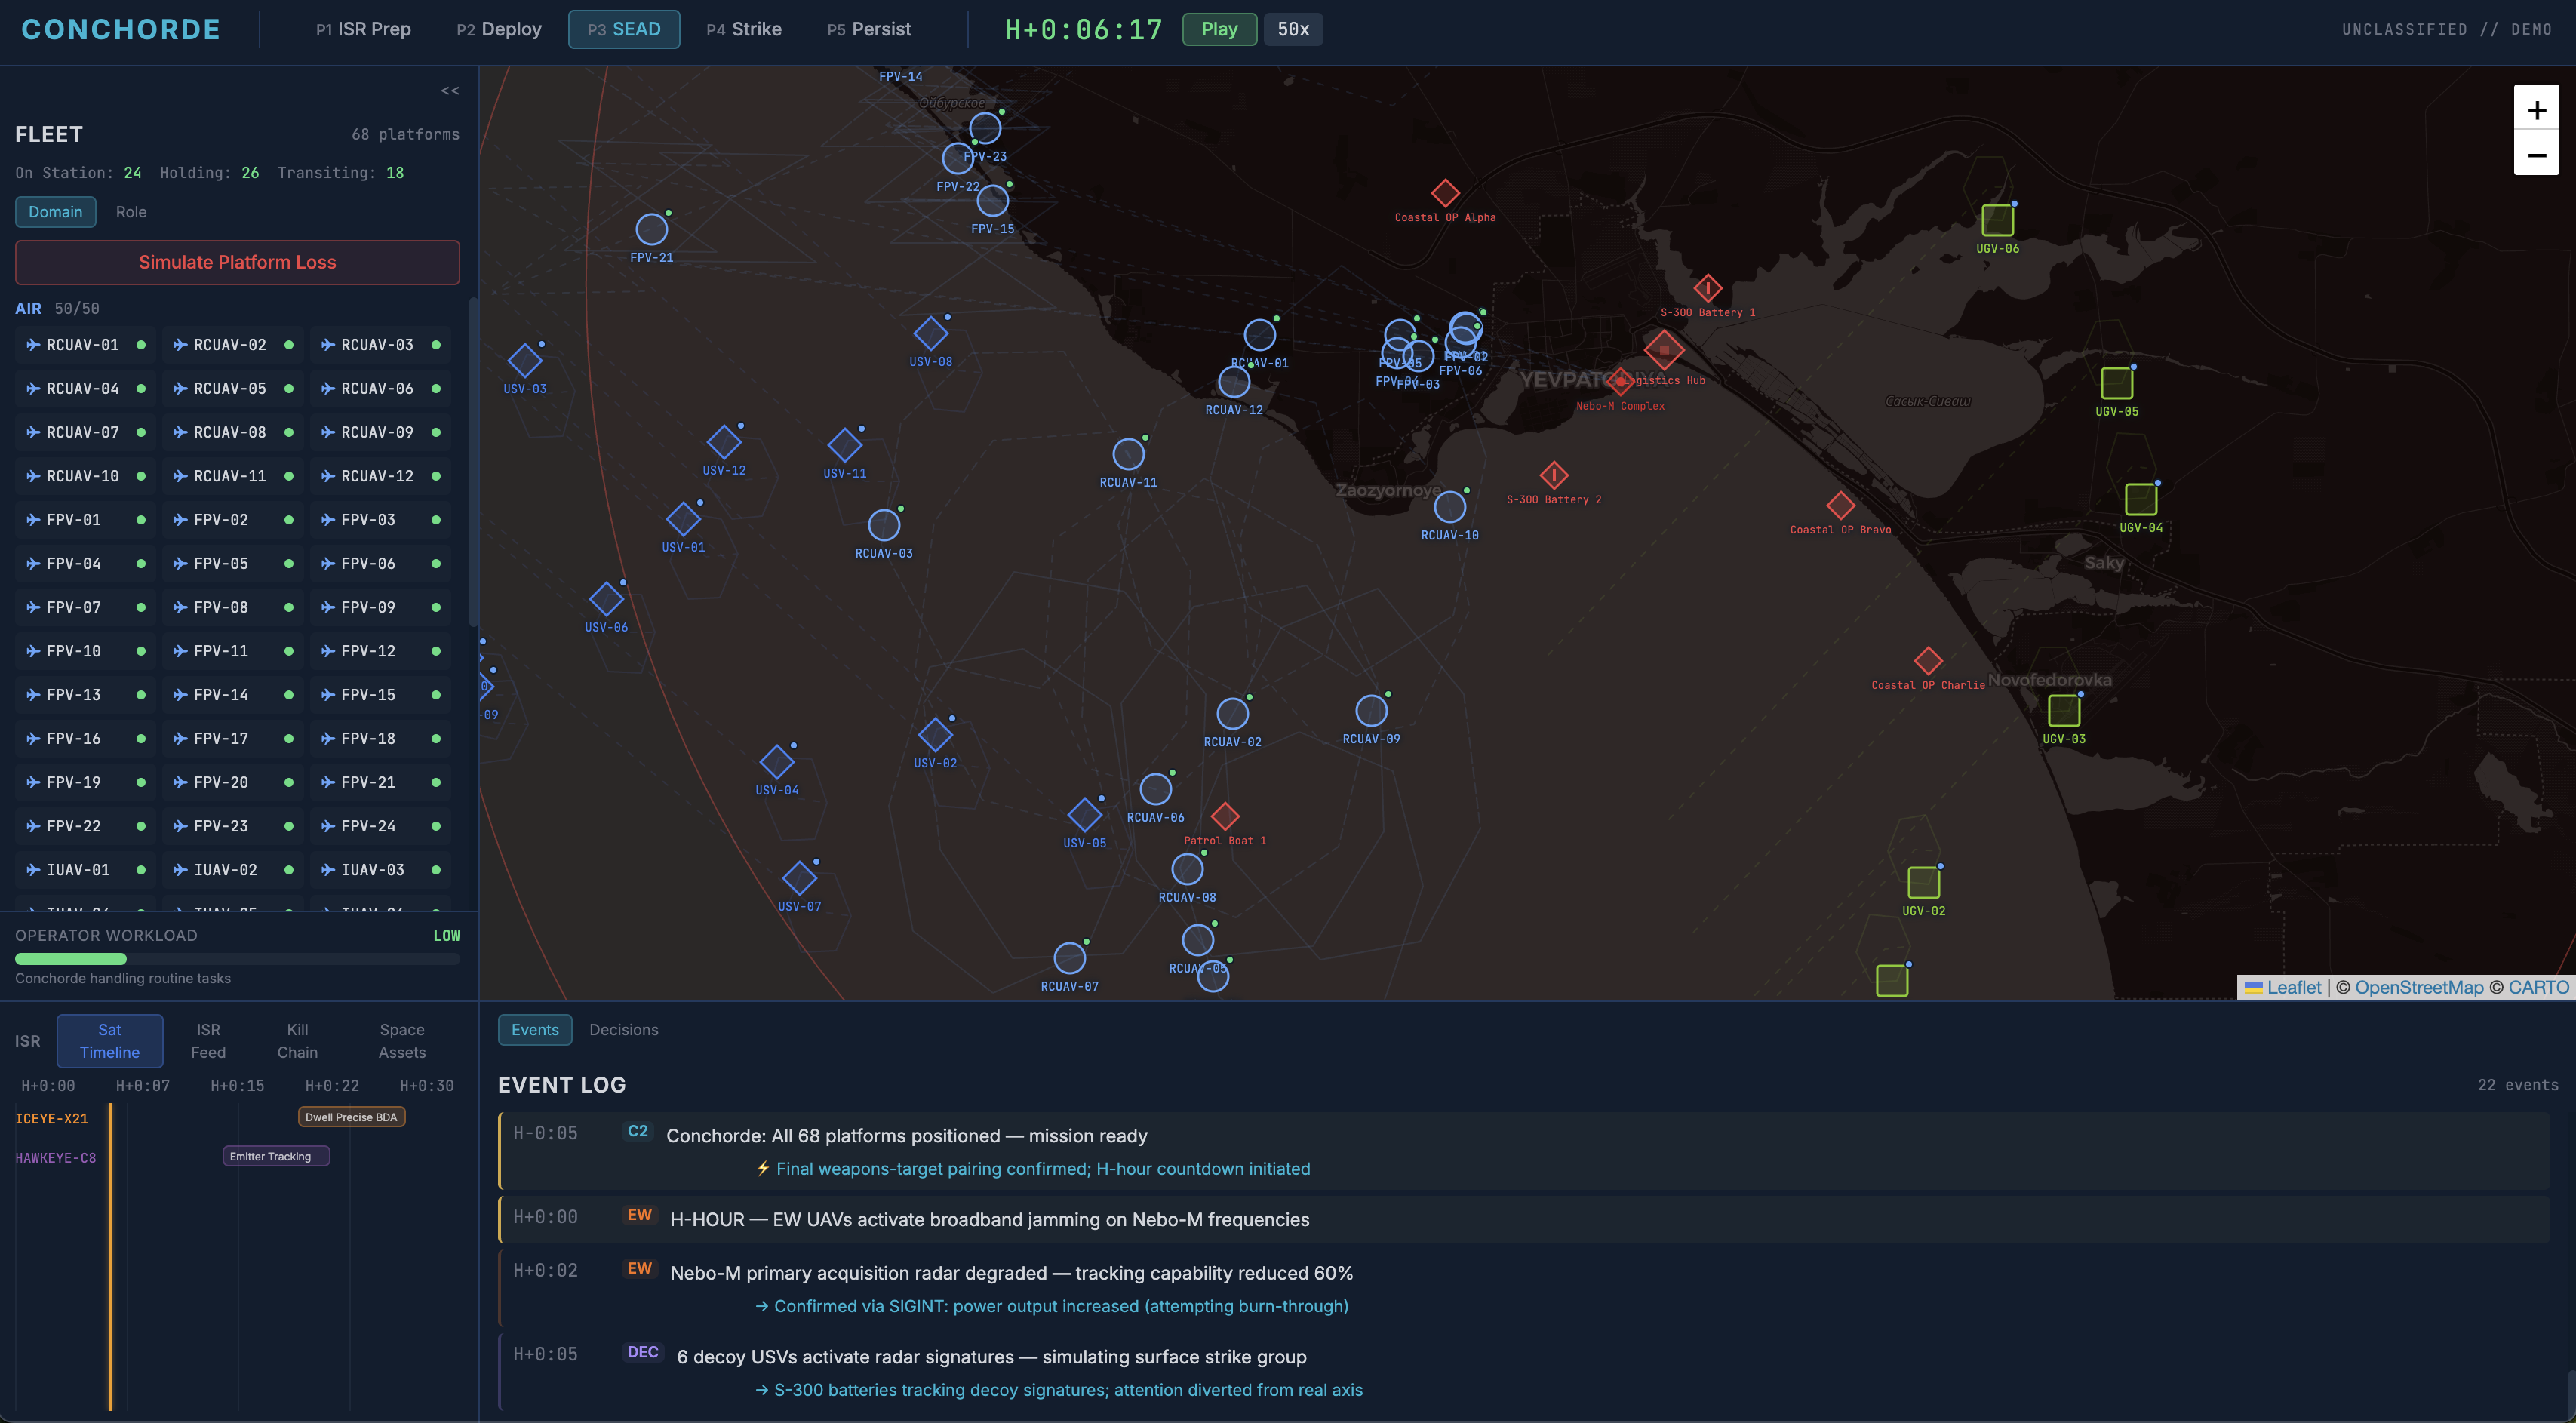Click the USV-08 vessel marker on map
2576x1423 pixels.
tap(930, 331)
